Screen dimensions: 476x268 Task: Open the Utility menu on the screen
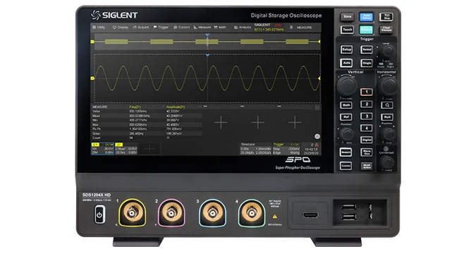coord(99,28)
